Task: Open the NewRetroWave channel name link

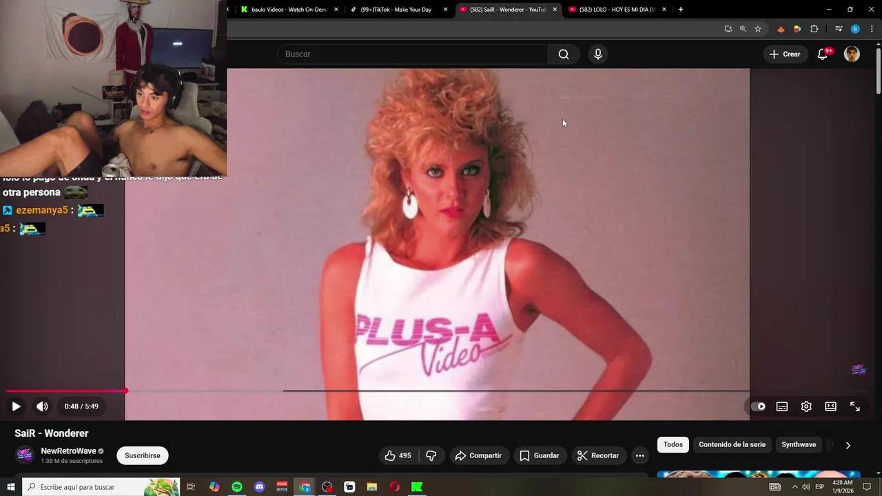Action: (68, 451)
